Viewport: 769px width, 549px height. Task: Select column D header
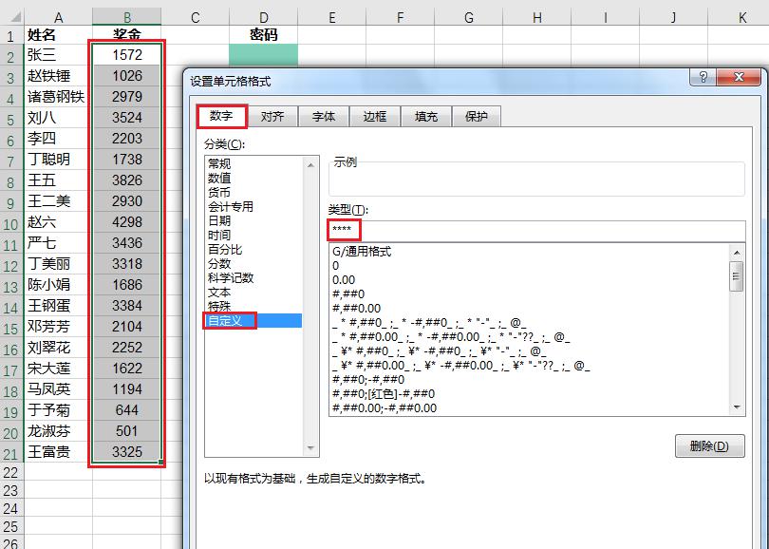point(263,18)
